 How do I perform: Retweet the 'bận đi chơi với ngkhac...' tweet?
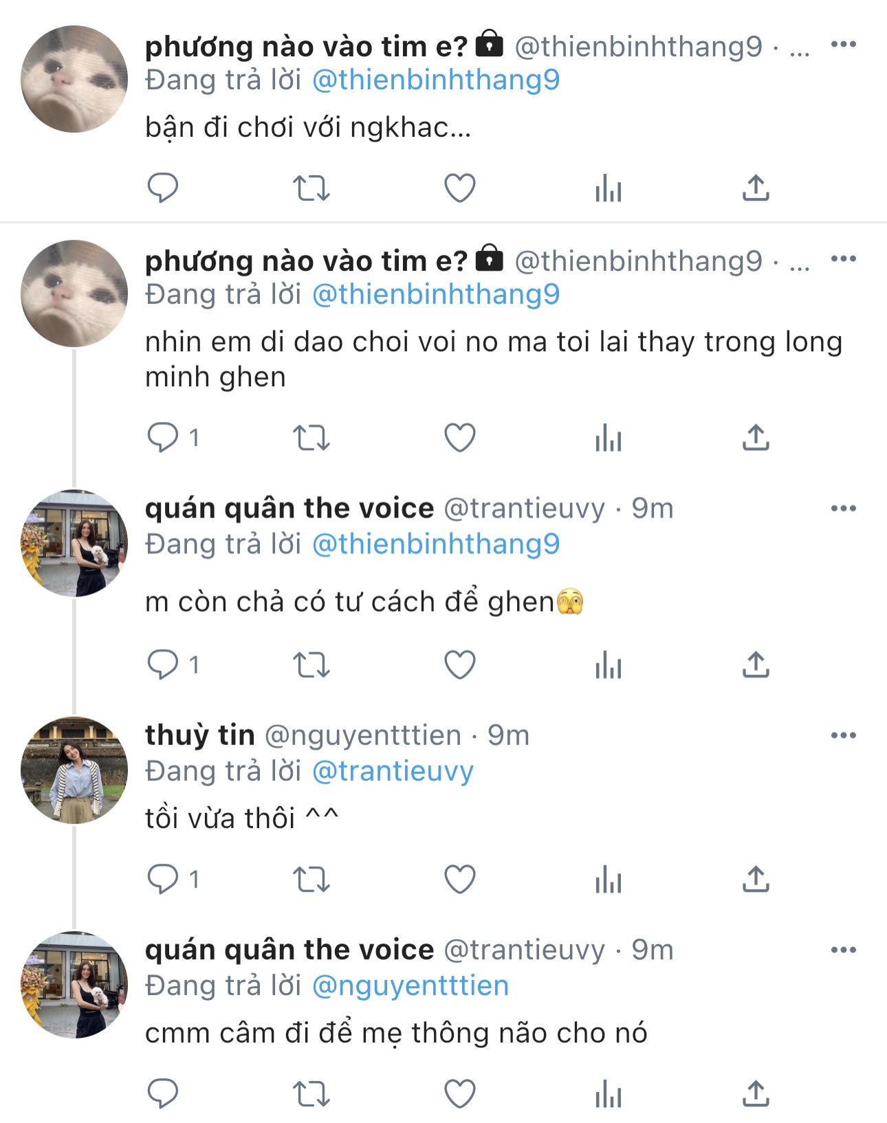tap(311, 188)
